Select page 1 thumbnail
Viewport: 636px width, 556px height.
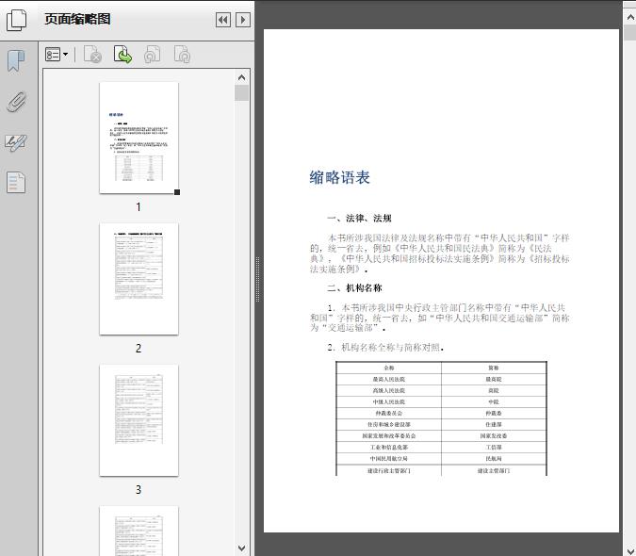[x=139, y=138]
